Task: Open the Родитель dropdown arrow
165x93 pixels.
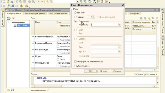Action: pos(120,25)
